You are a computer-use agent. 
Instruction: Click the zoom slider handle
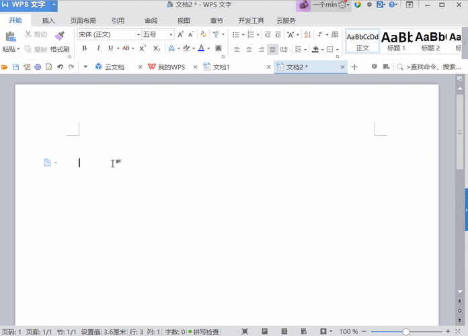[406, 332]
